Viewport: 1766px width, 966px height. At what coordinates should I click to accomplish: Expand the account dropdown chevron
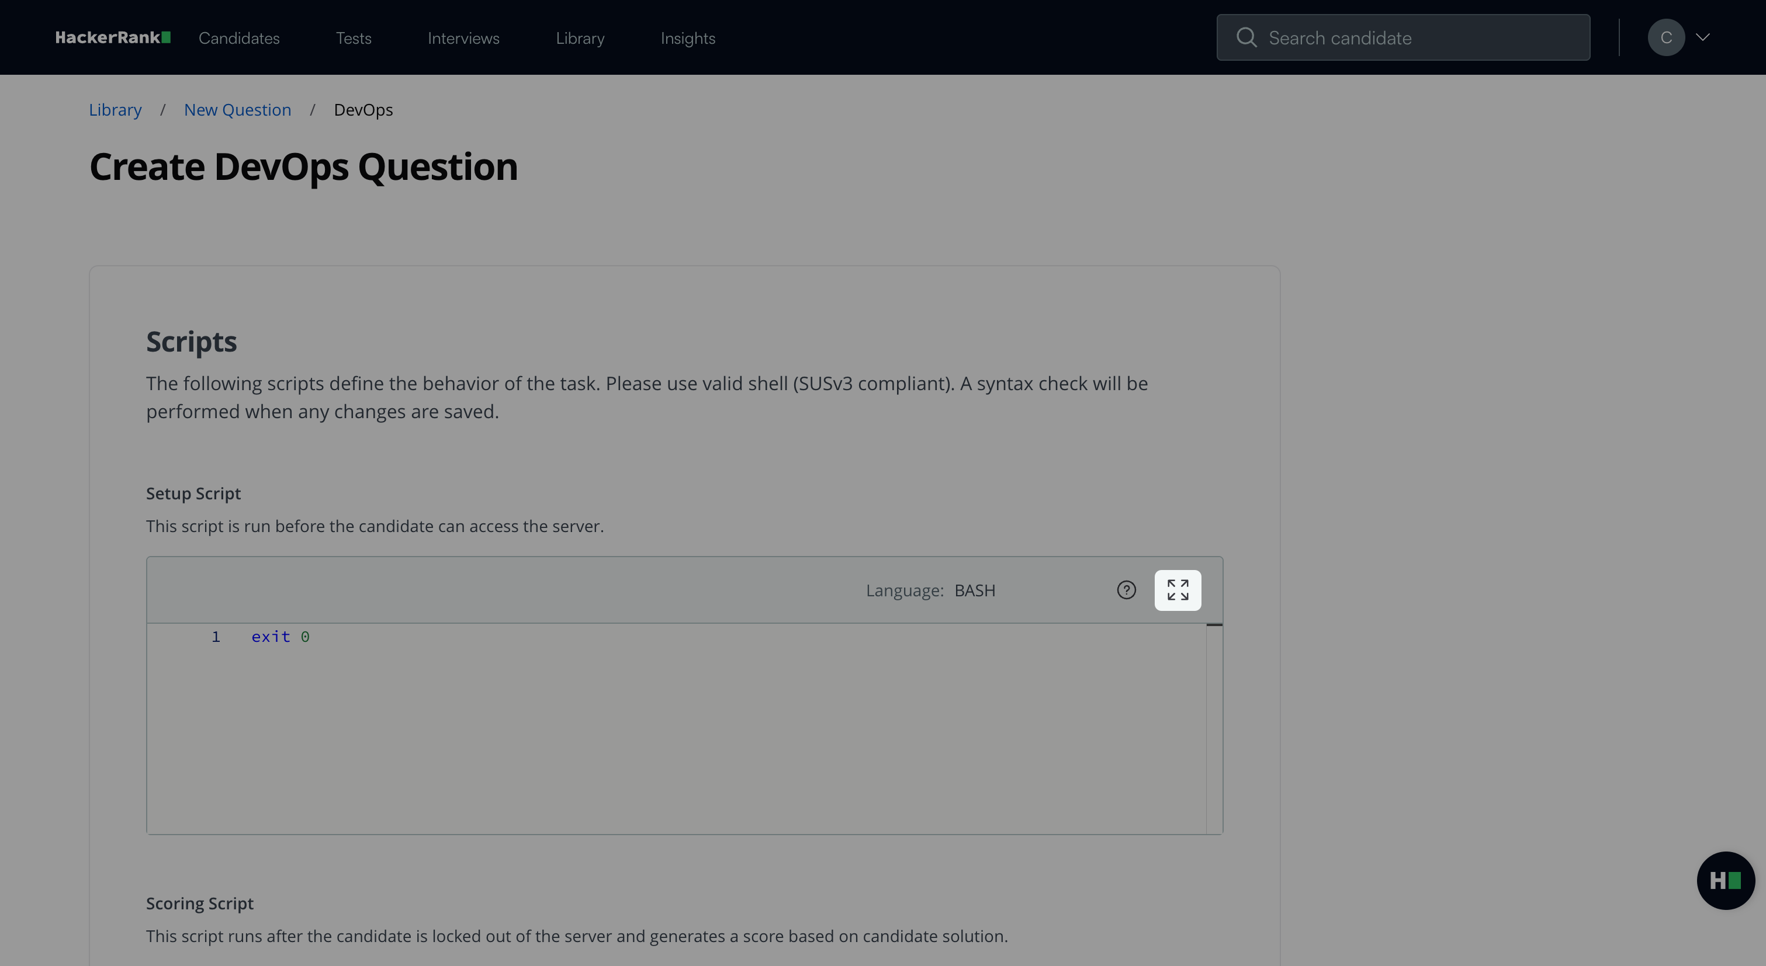1703,38
